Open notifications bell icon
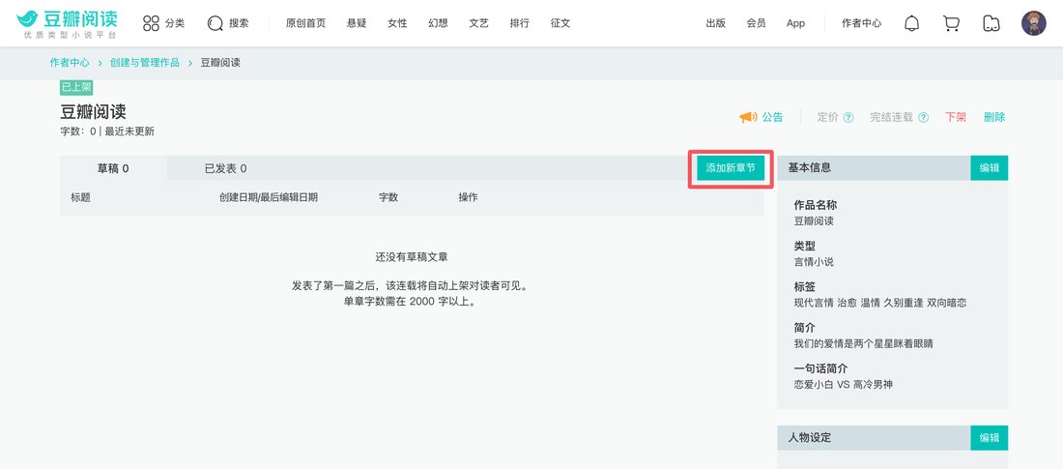 click(x=912, y=23)
